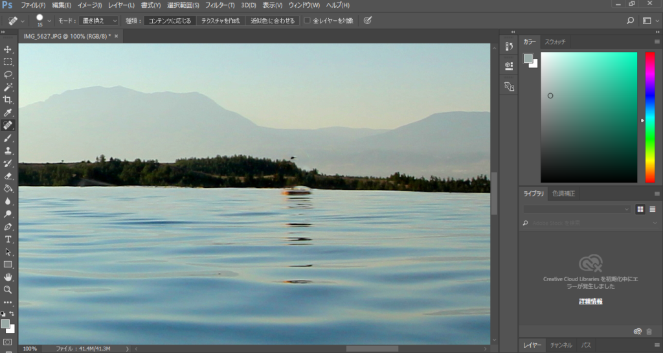Switch to the スウォッチ tab
This screenshot has width=663, height=353.
tap(555, 42)
